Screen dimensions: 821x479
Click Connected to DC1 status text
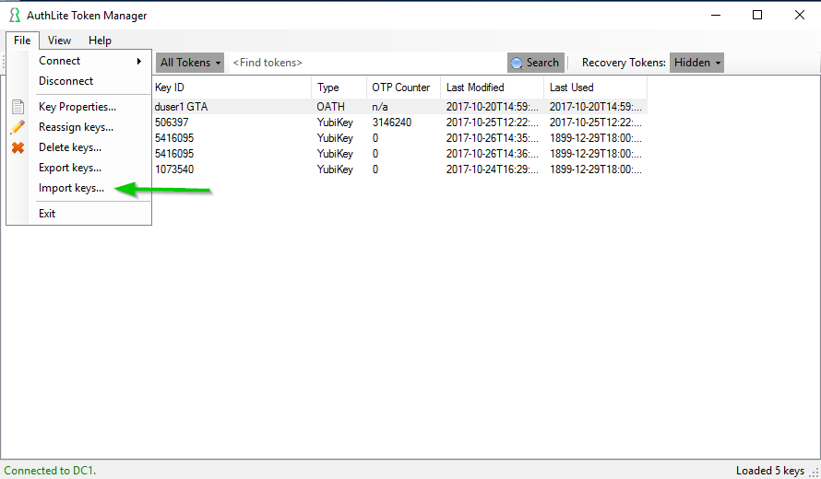coord(50,471)
